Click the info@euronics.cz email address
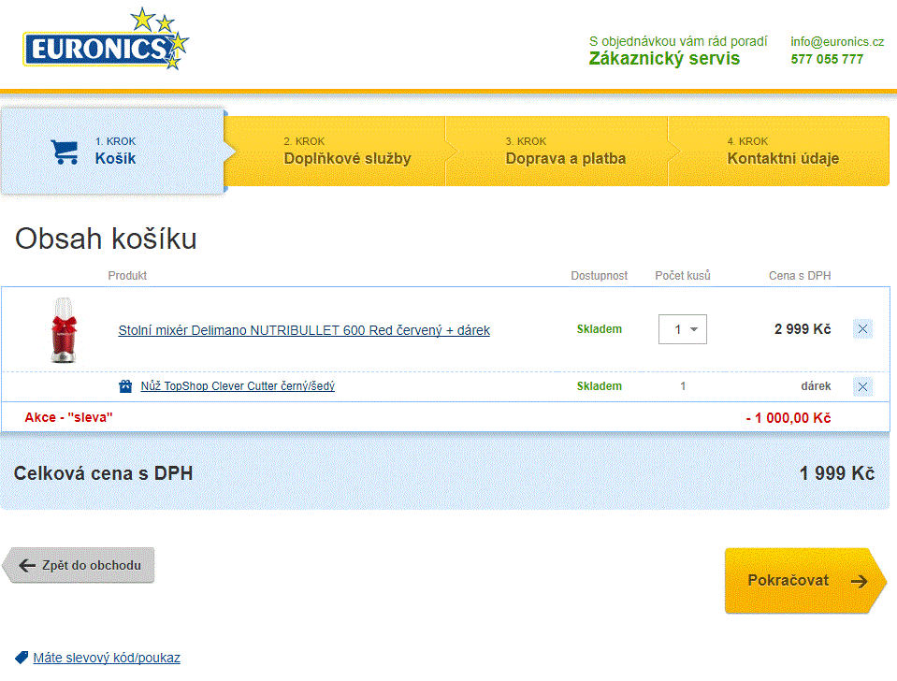The height and width of the screenshot is (681, 897). click(x=837, y=42)
